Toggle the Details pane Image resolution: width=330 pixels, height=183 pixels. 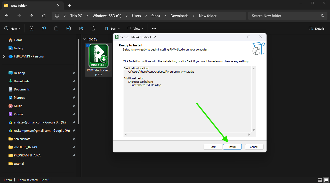click(317, 28)
